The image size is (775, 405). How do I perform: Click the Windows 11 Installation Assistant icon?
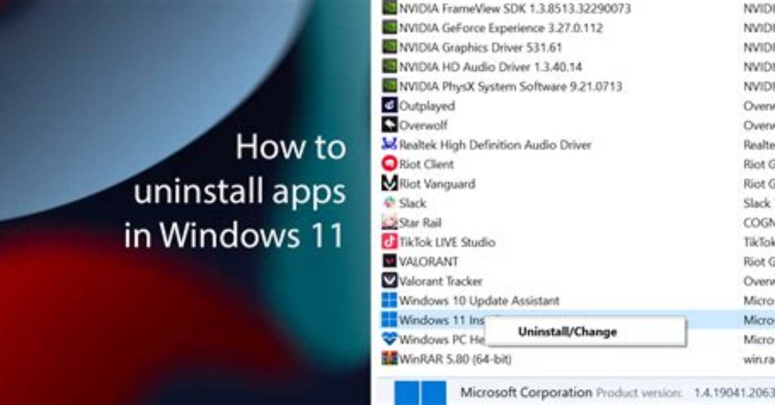point(389,319)
